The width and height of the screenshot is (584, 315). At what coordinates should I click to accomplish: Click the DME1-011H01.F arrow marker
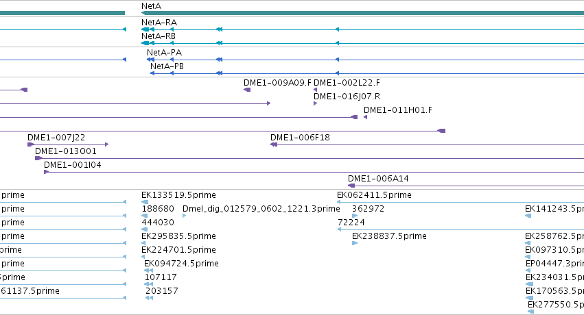pyautogui.click(x=365, y=117)
